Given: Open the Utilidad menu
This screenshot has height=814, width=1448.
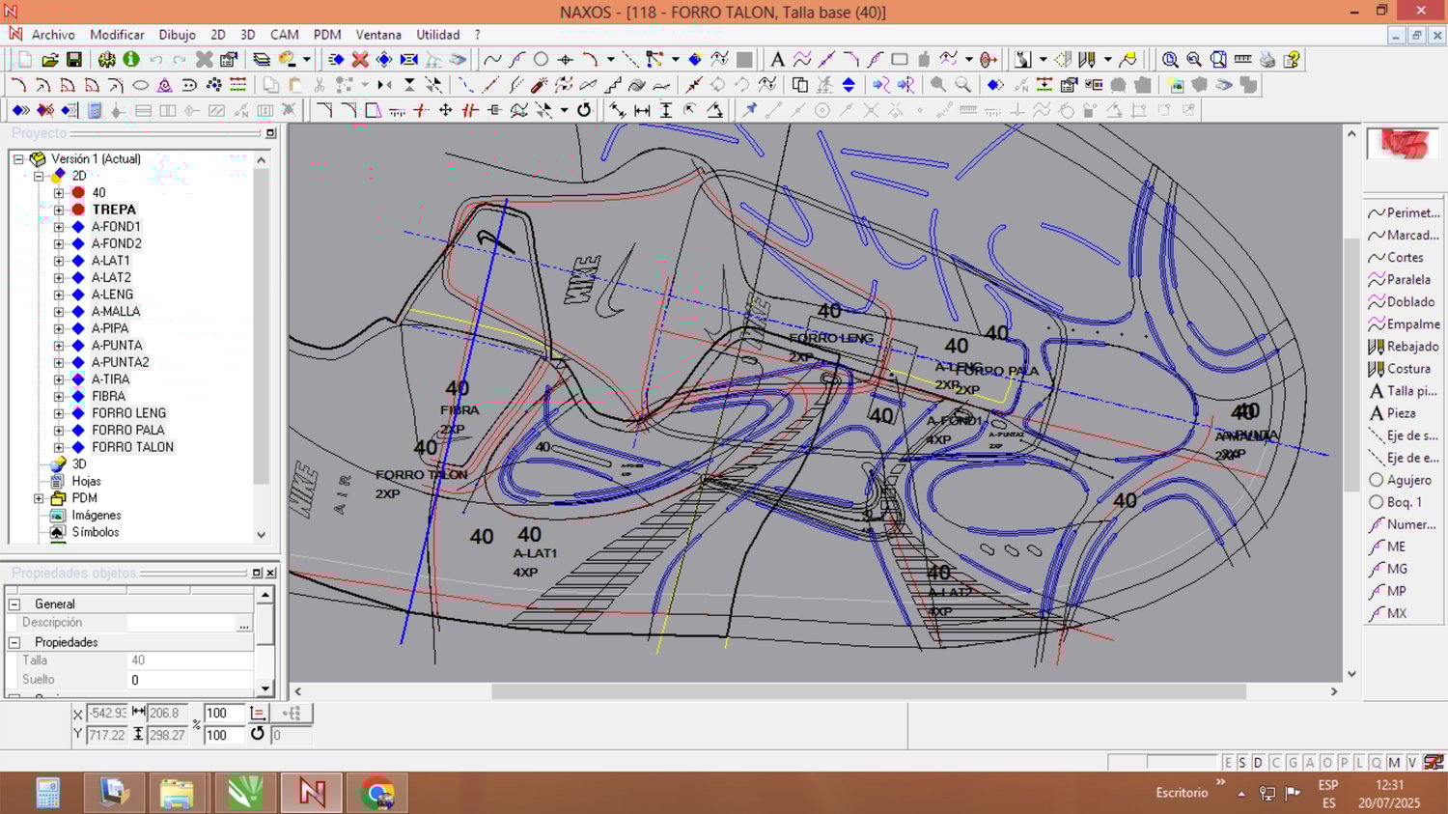Looking at the screenshot, I should pos(437,35).
